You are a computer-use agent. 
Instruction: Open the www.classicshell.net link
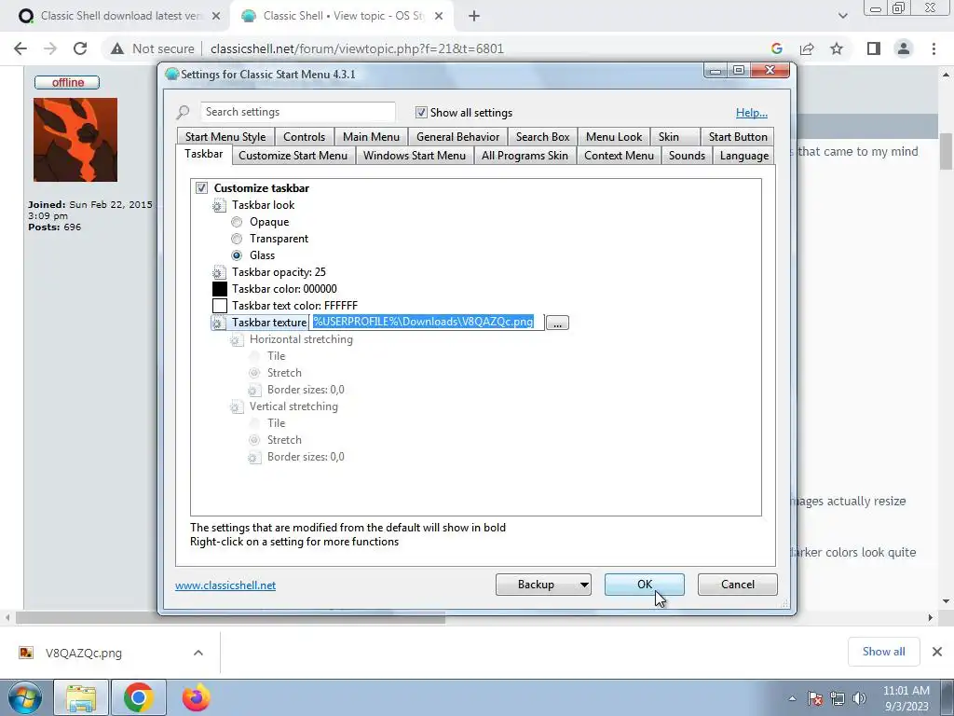pyautogui.click(x=225, y=585)
